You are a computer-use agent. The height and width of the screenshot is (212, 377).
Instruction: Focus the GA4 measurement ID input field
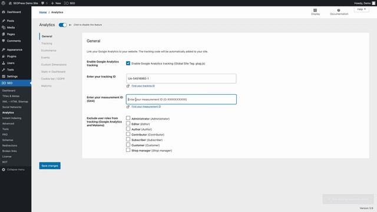coord(181,100)
